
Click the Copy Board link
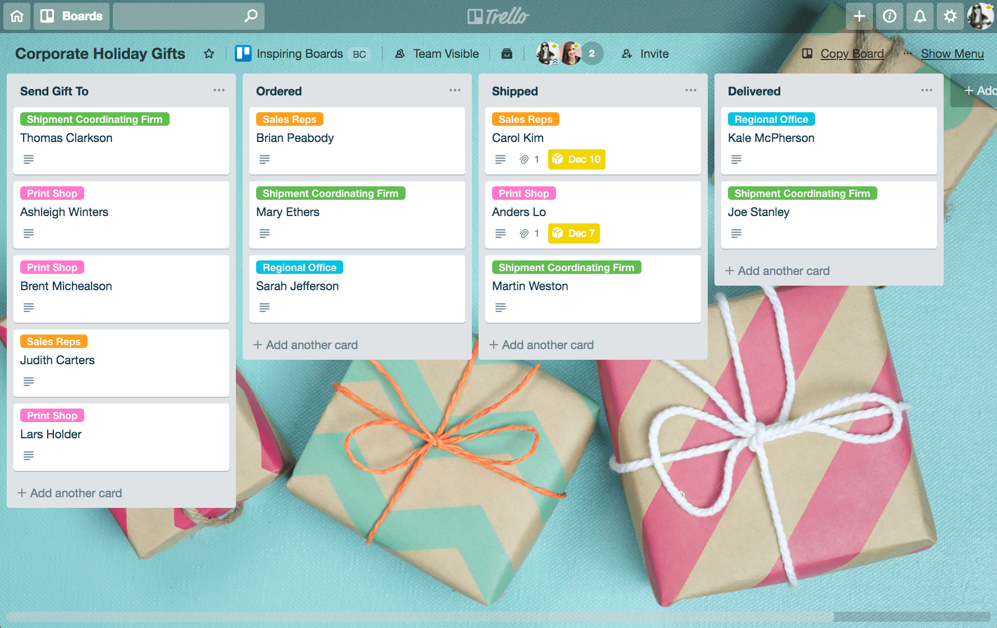click(x=852, y=54)
